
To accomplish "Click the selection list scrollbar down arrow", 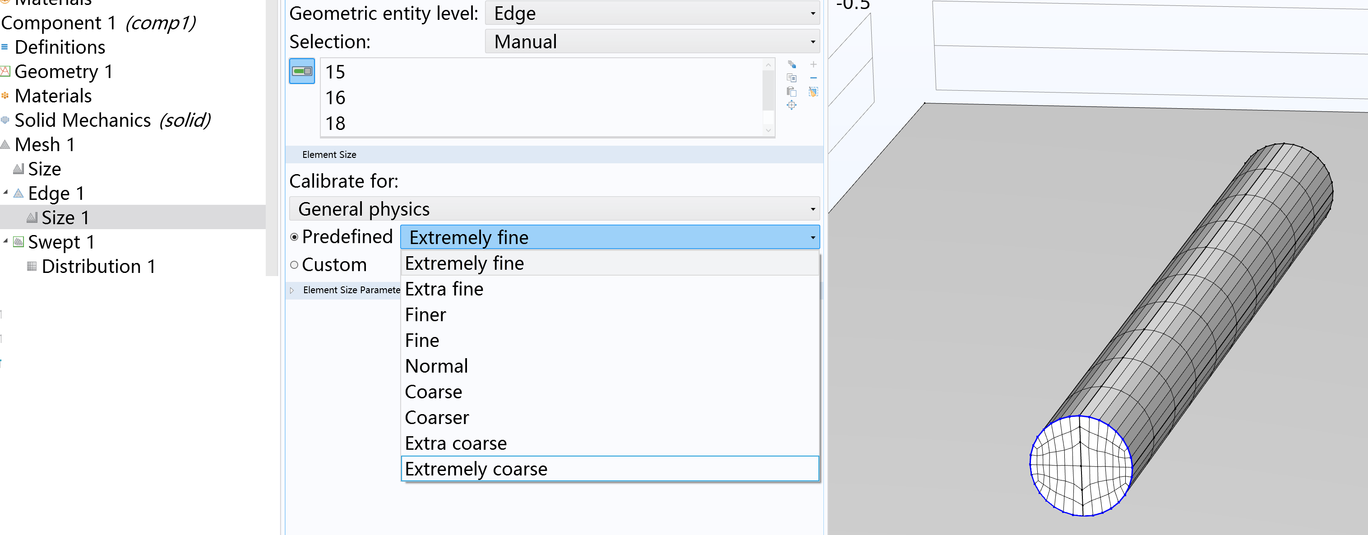I will (768, 130).
